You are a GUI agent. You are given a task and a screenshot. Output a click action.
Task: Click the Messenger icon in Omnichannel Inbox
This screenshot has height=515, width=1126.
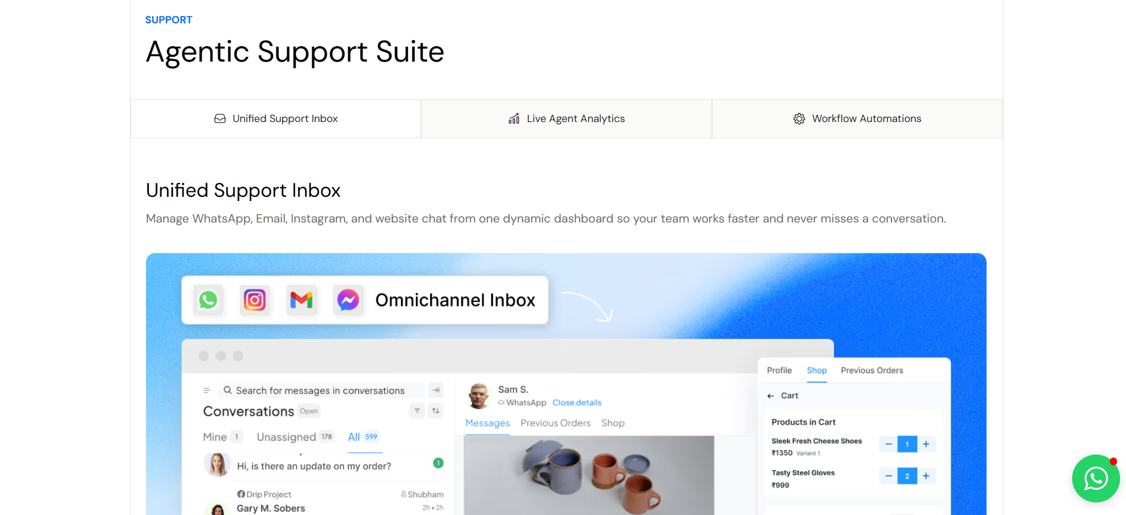click(x=348, y=300)
